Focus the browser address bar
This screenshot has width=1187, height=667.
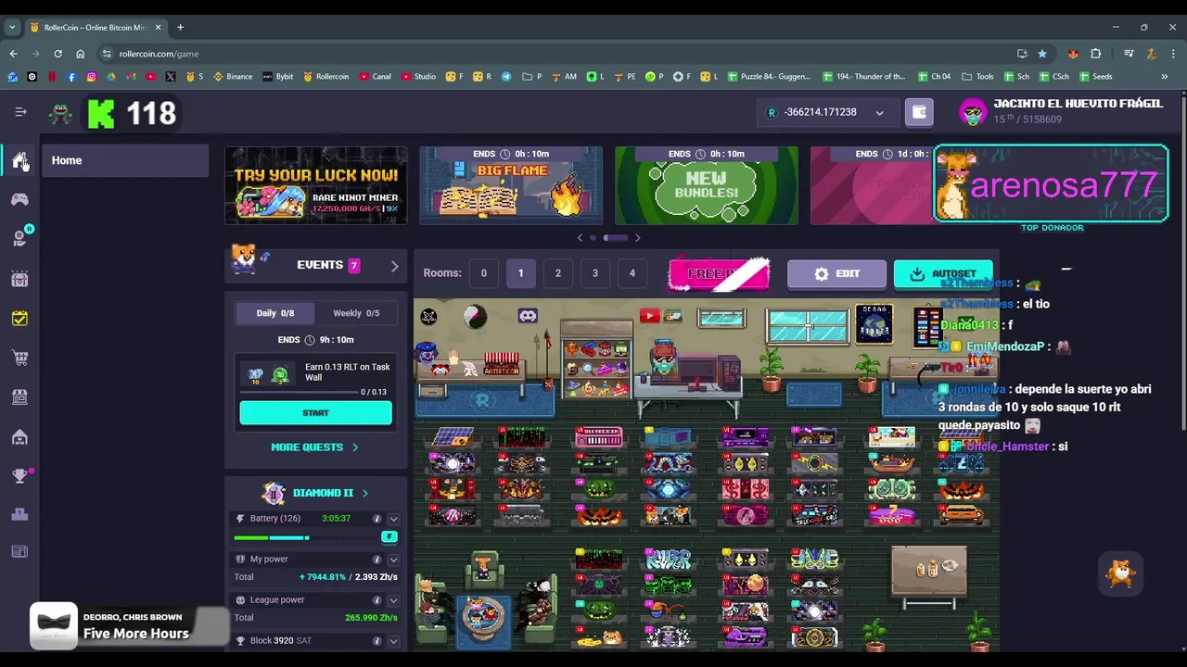[556, 54]
